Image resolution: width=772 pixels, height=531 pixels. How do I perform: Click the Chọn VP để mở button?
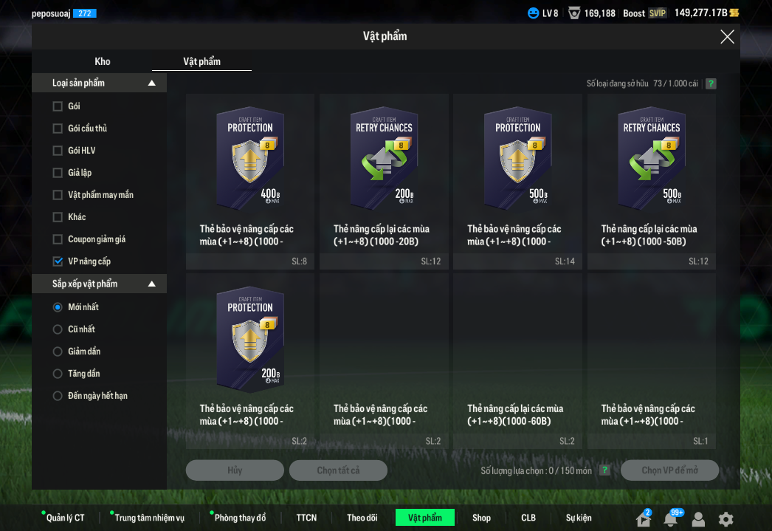coord(669,470)
